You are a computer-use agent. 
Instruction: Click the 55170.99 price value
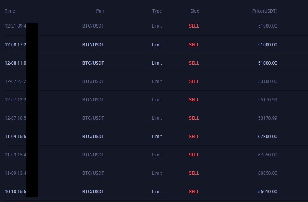pos(268,100)
